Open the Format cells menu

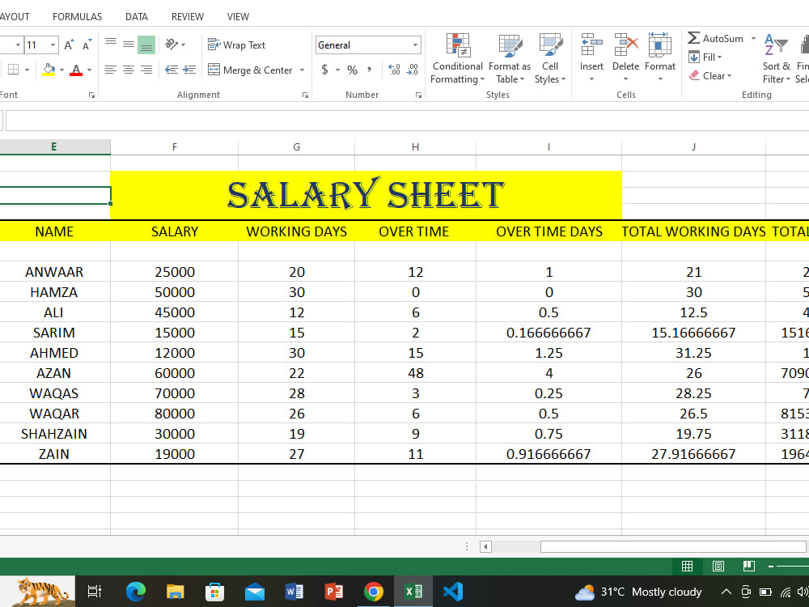click(x=660, y=58)
